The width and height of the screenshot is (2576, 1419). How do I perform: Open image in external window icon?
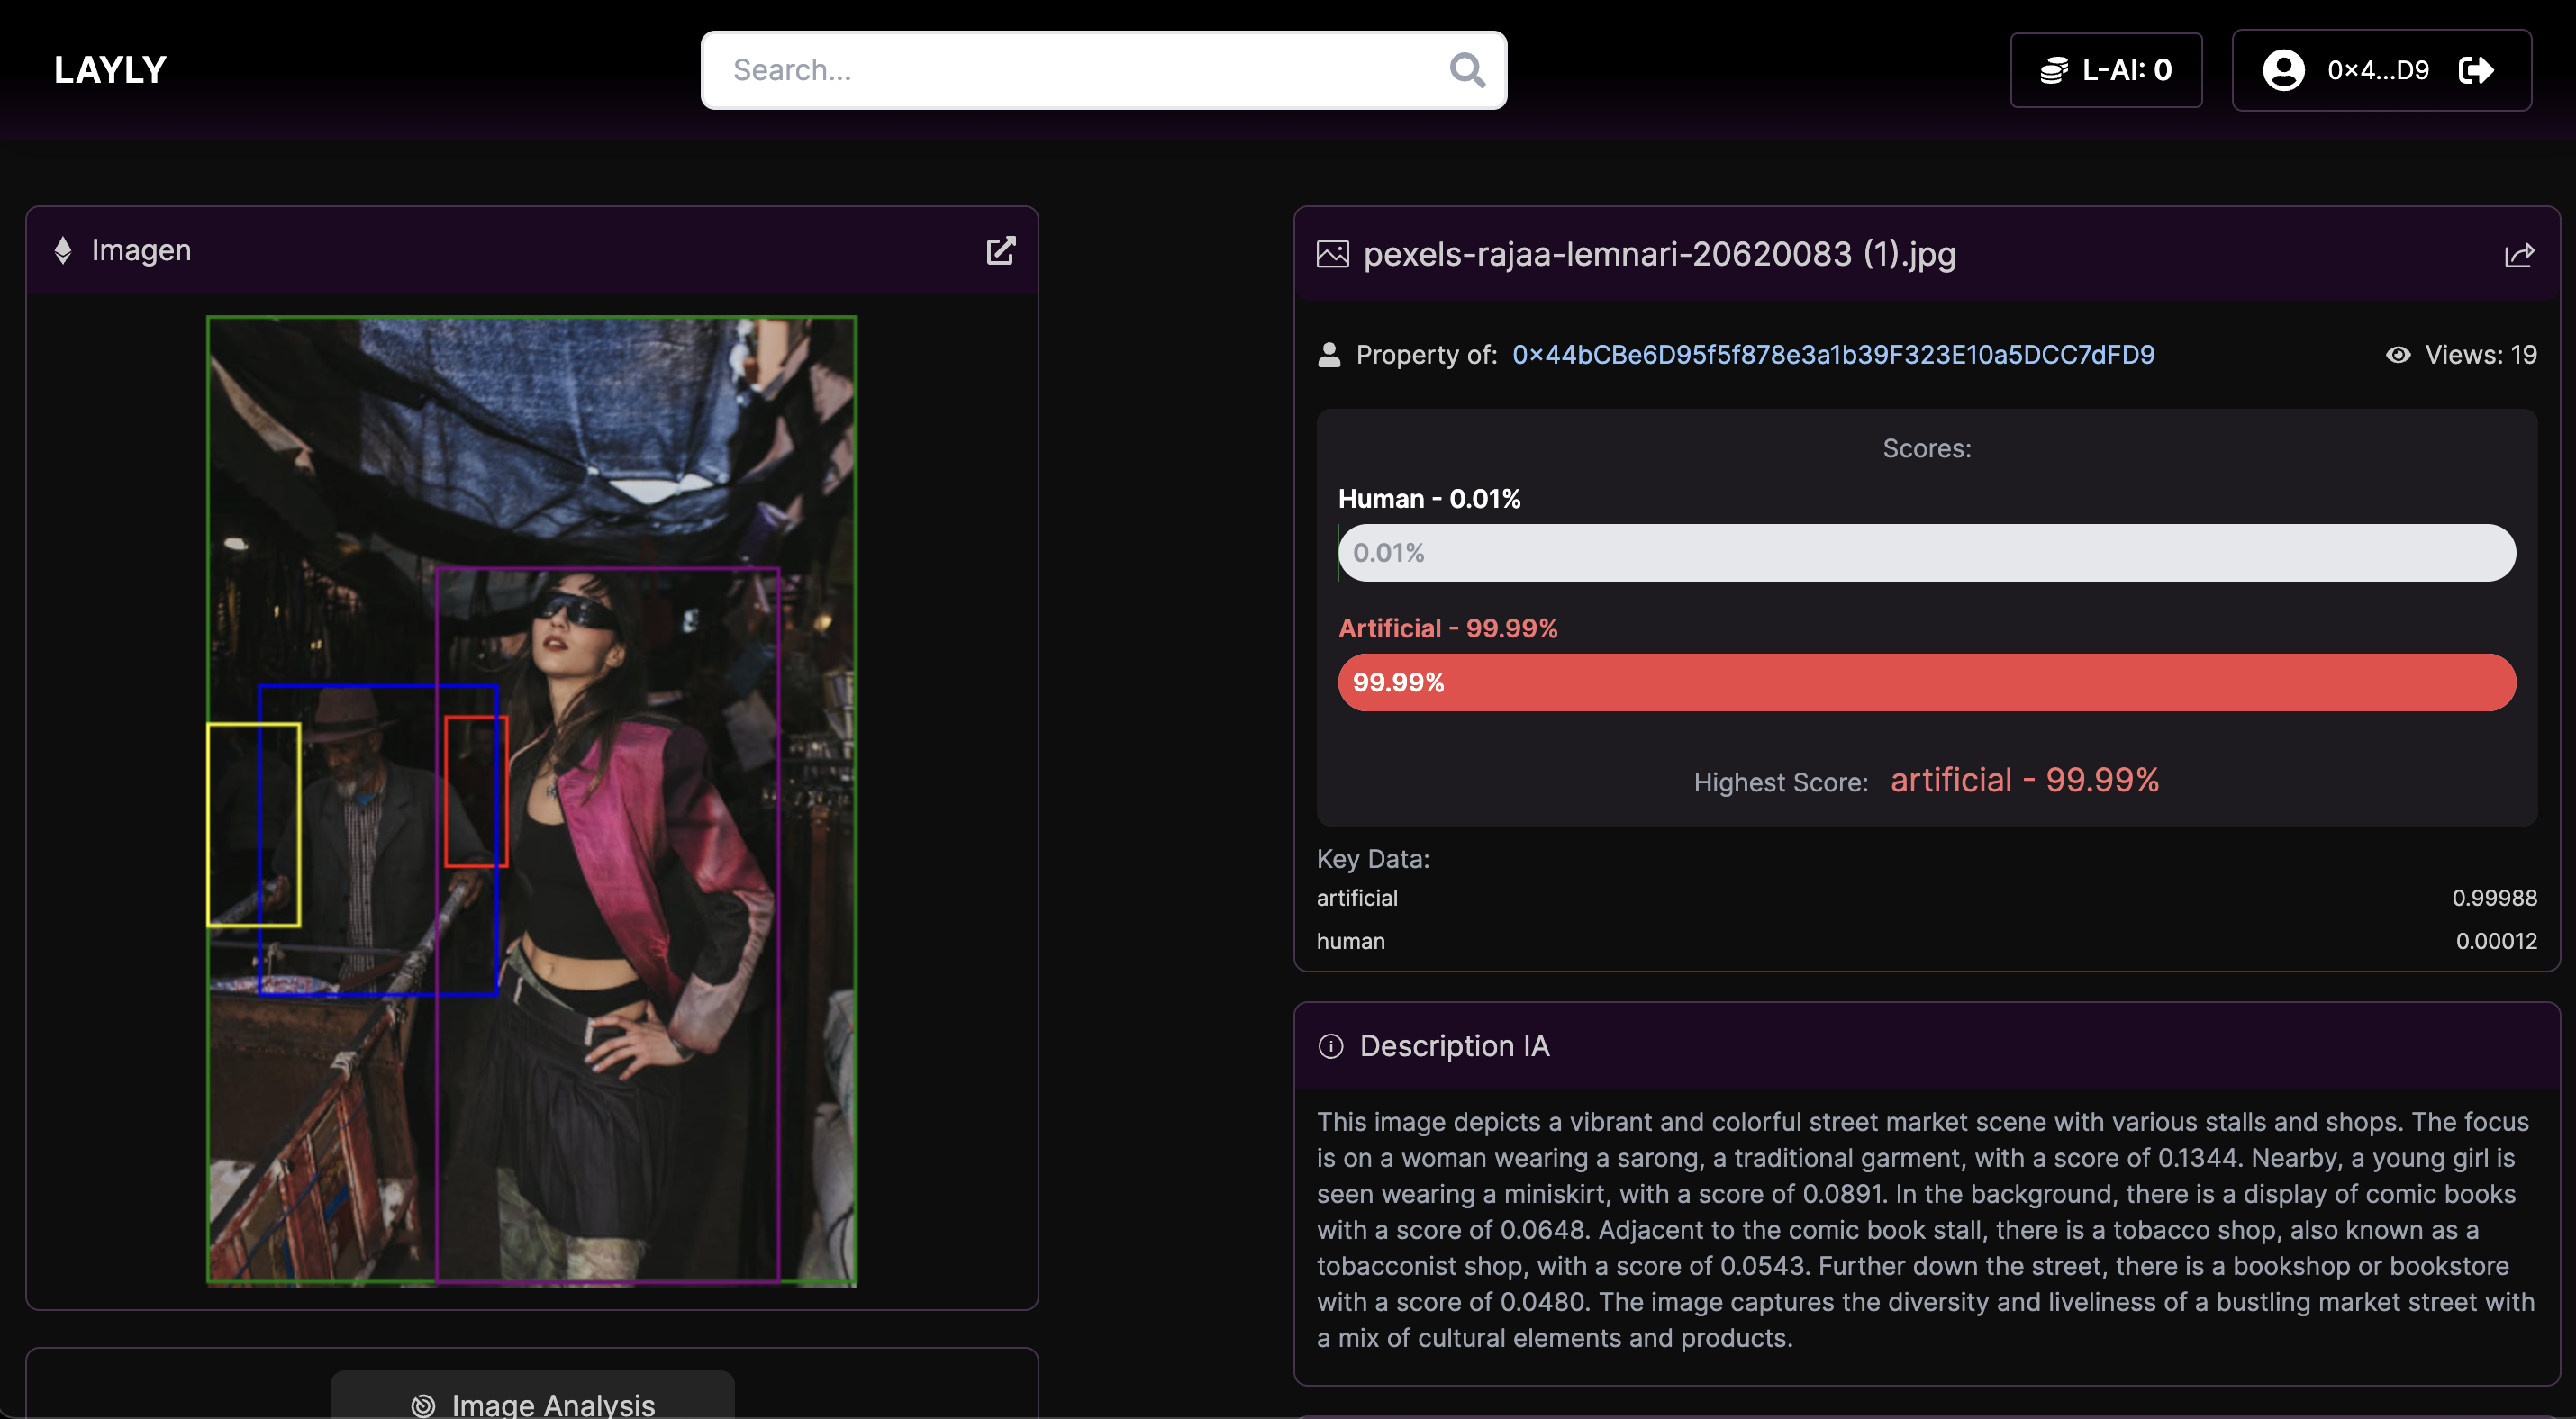[x=1000, y=249]
